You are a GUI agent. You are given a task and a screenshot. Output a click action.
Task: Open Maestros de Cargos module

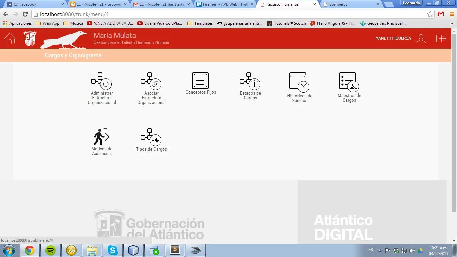[x=349, y=87]
